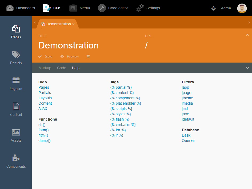The width and height of the screenshot is (252, 189).
Task: Open the {% placeholder %} tag link
Action: point(126,103)
